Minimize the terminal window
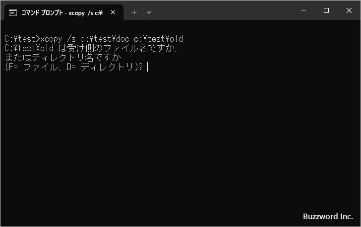 pyautogui.click(x=303, y=10)
